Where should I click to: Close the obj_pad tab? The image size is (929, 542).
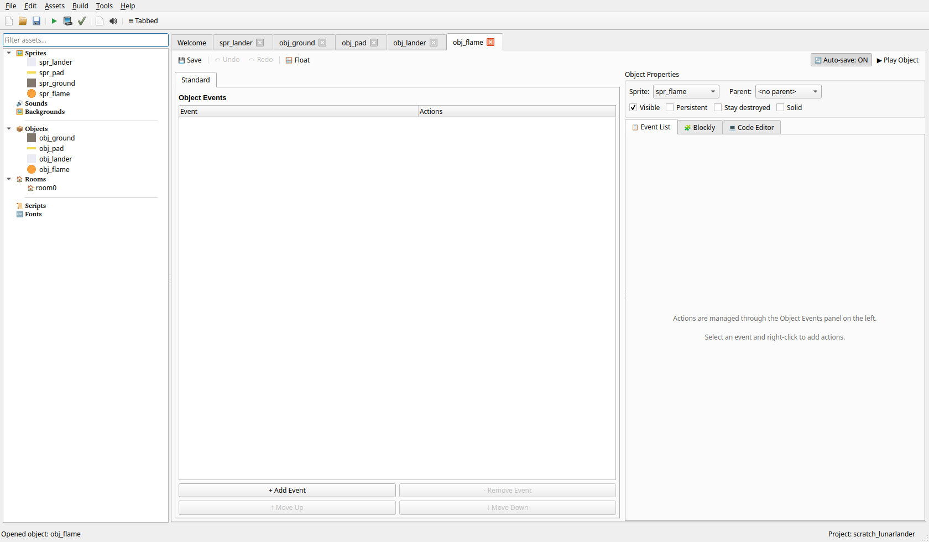coord(374,43)
